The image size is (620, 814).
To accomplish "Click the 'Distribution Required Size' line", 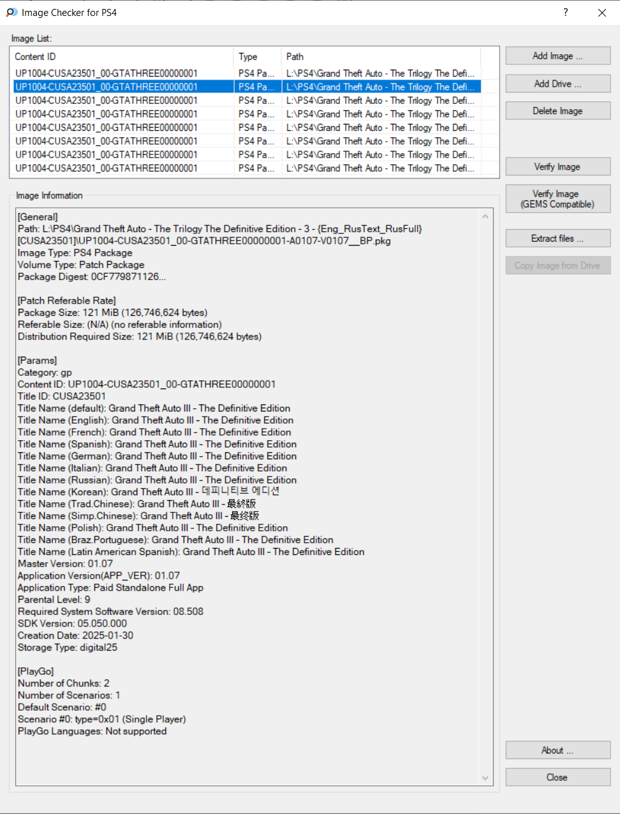I will [x=140, y=337].
